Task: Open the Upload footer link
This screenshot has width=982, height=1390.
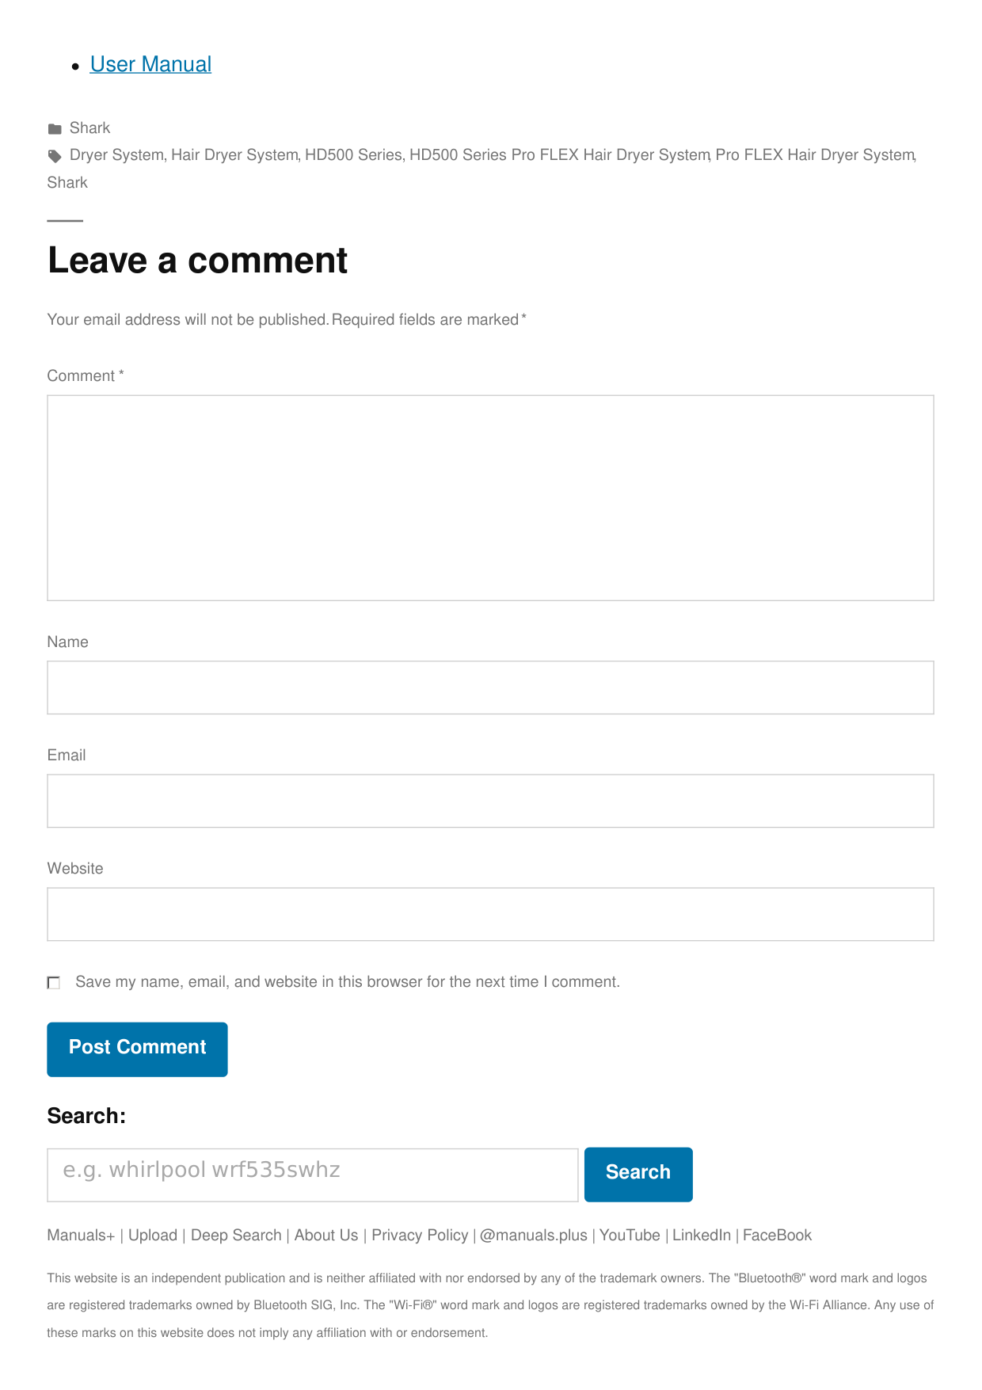Action: tap(153, 1236)
